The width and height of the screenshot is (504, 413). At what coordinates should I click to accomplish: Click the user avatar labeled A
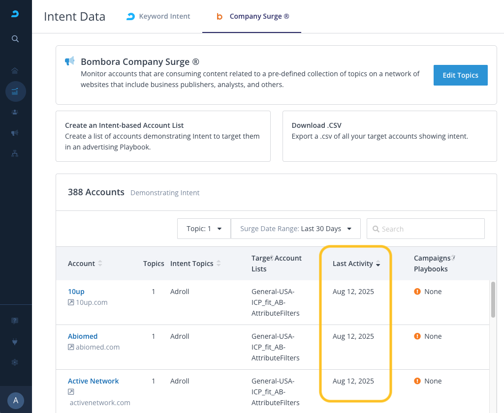click(16, 400)
